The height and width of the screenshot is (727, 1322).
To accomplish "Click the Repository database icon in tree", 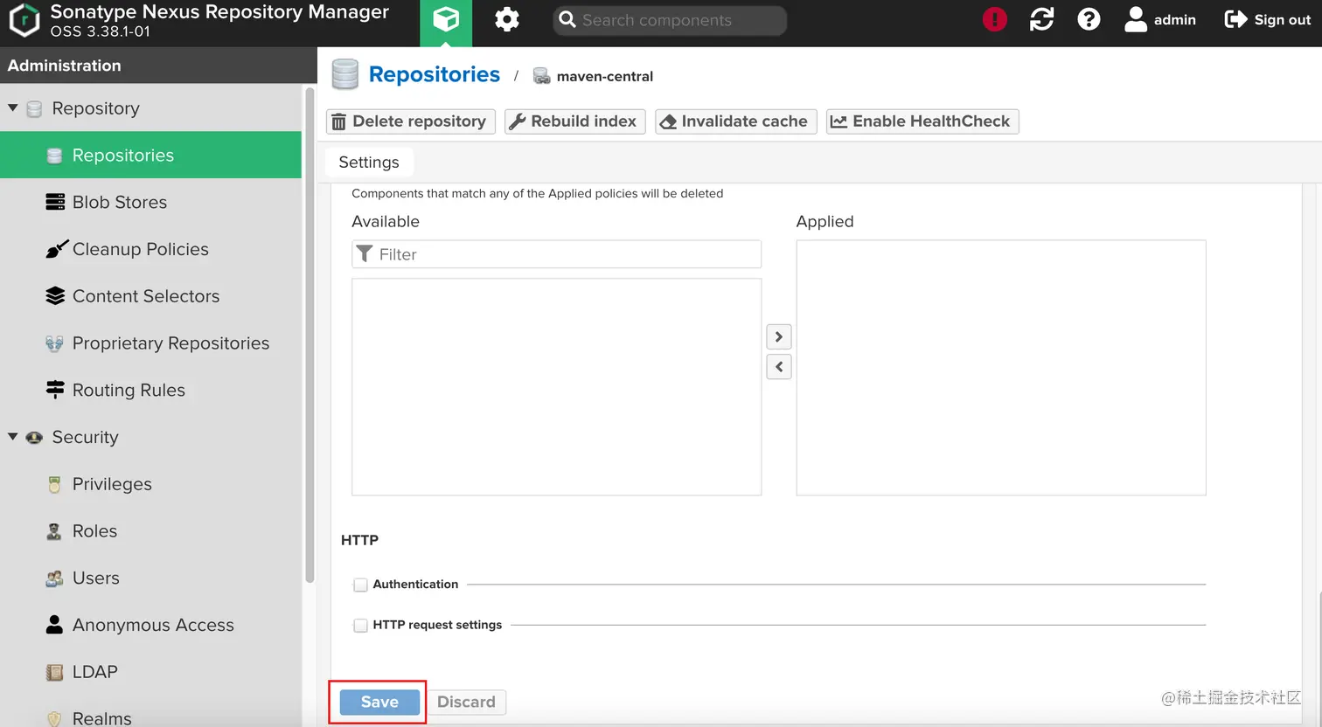I will 34,109.
